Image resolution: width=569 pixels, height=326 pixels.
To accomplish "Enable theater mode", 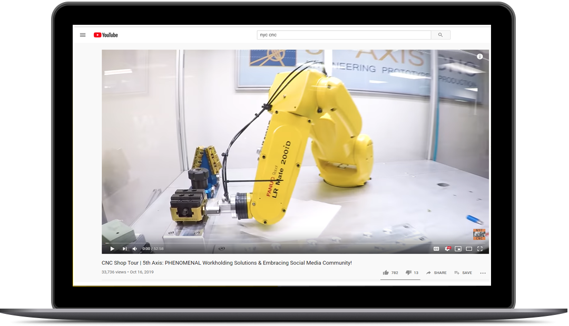I will (x=469, y=249).
